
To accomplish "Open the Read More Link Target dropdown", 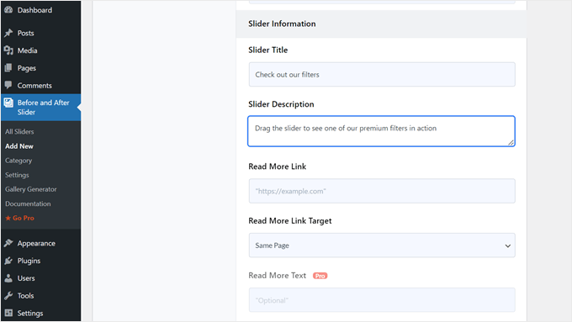I will [382, 245].
